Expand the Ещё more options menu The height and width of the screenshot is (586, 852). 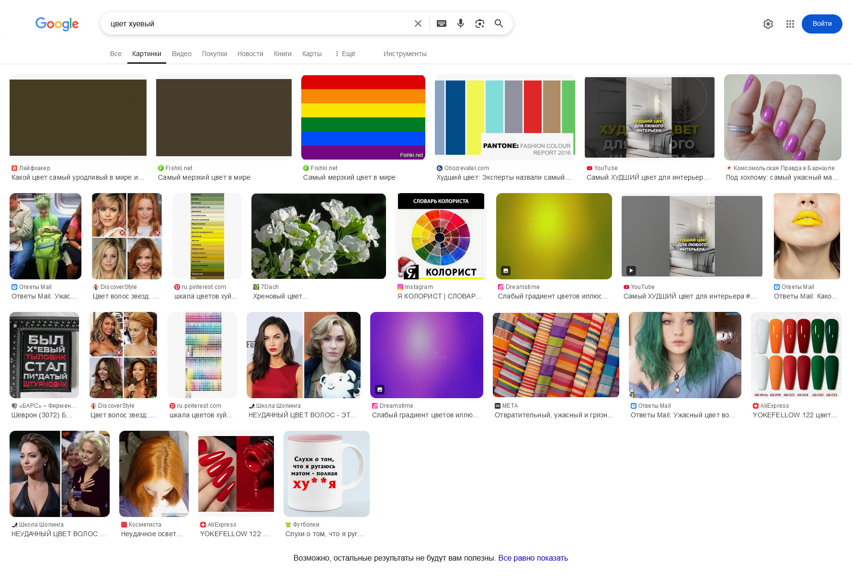[345, 54]
